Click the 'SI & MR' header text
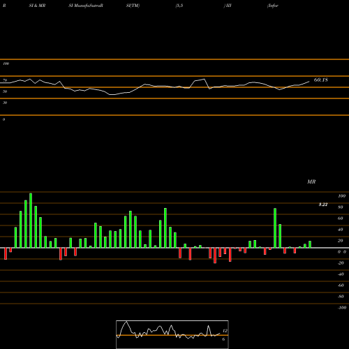349x349 pixels. pyautogui.click(x=37, y=6)
